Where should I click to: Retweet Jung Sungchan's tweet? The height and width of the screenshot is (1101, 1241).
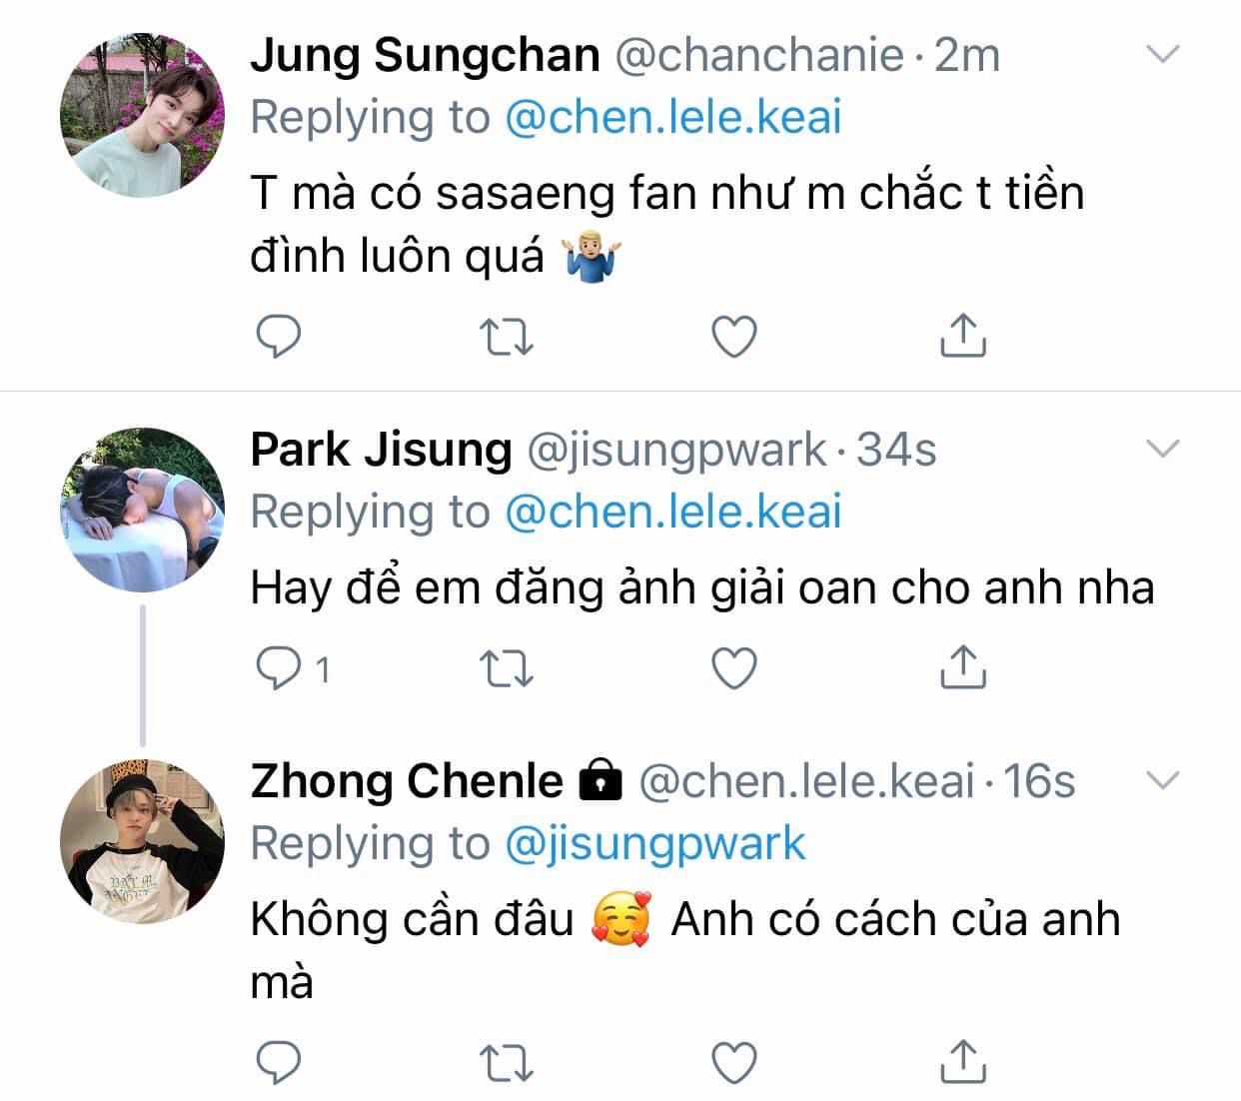click(508, 338)
